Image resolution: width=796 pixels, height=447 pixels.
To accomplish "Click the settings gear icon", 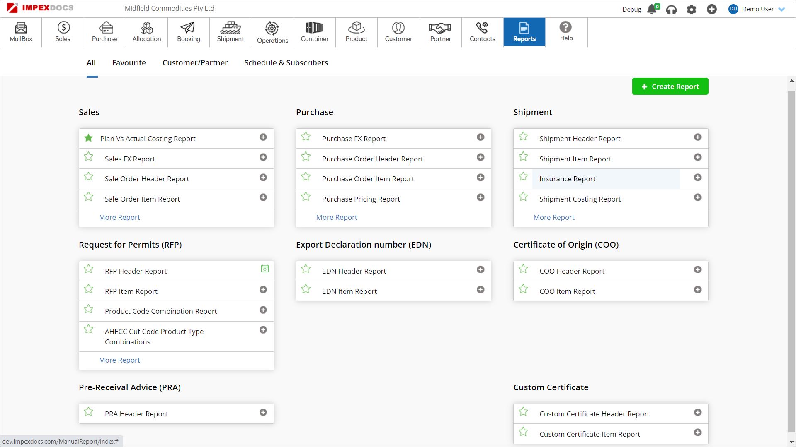I will pos(691,10).
